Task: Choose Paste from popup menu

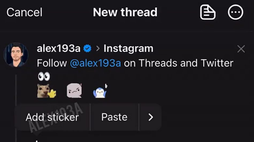Action: [114, 117]
